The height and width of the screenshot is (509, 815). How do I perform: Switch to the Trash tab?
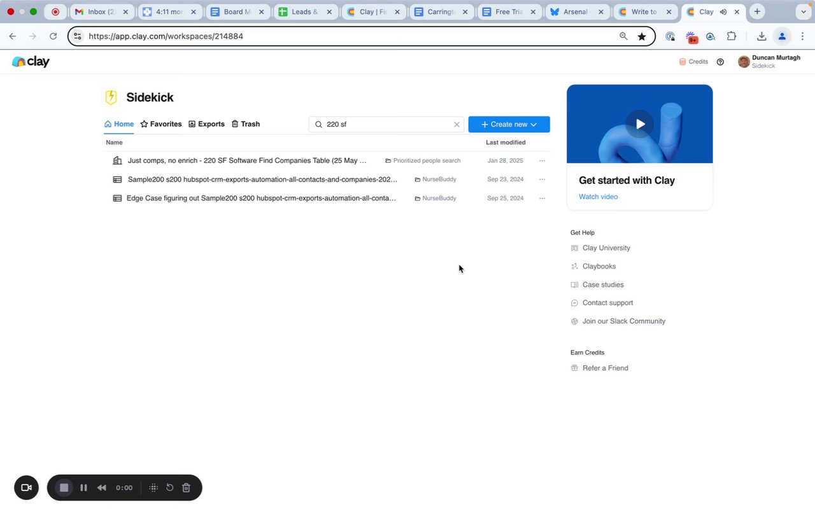click(245, 124)
